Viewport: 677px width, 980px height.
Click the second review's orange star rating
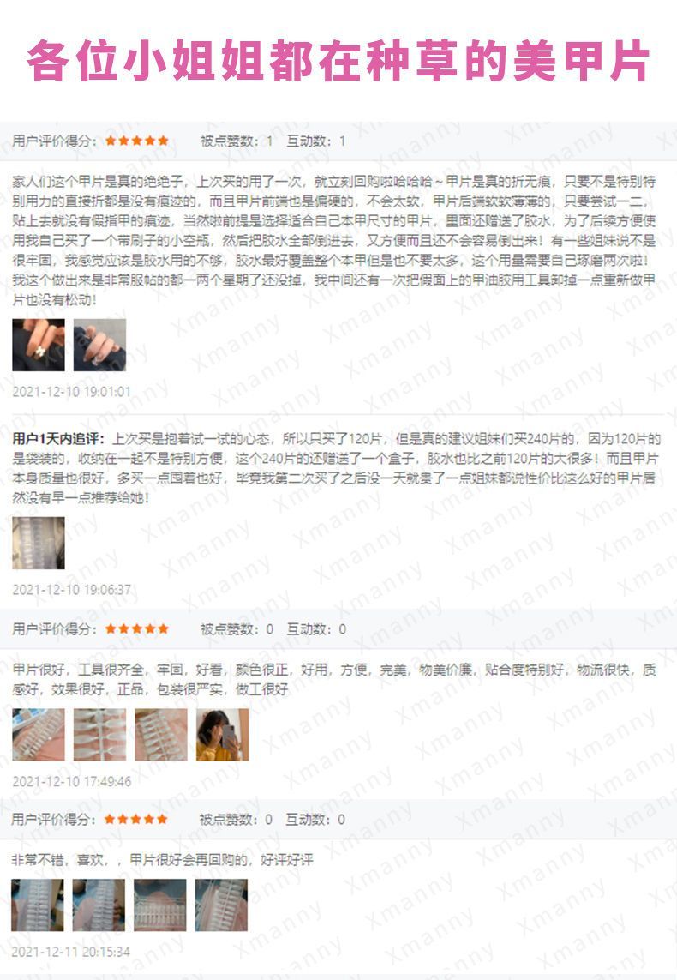(137, 628)
